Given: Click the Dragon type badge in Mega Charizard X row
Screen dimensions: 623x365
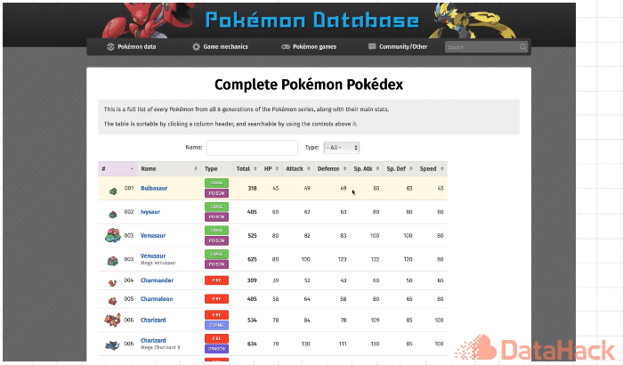Looking at the screenshot, I should point(216,349).
